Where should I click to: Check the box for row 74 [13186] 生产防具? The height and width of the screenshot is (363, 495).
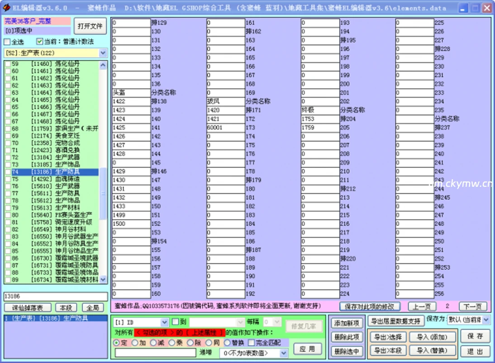click(8, 172)
